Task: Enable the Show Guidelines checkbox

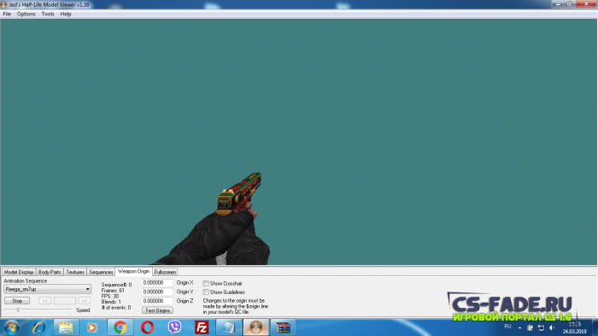Action: pos(206,292)
